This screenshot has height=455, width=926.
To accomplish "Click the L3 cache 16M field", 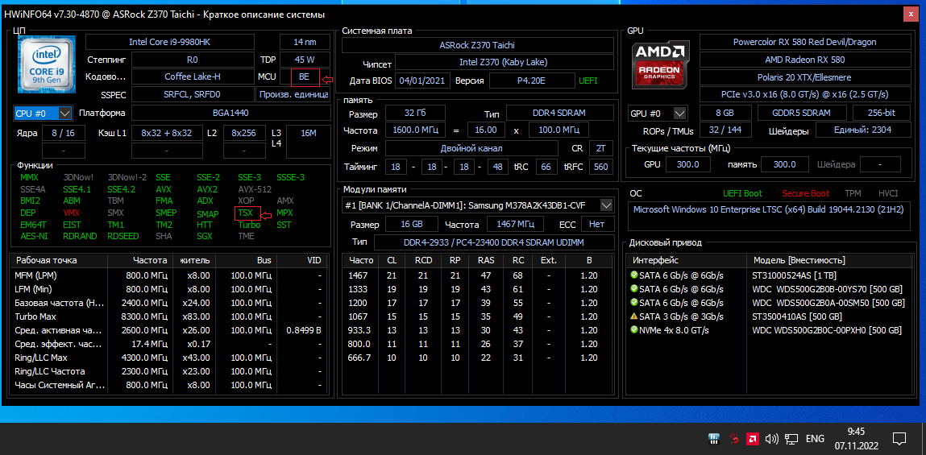I will (x=309, y=142).
